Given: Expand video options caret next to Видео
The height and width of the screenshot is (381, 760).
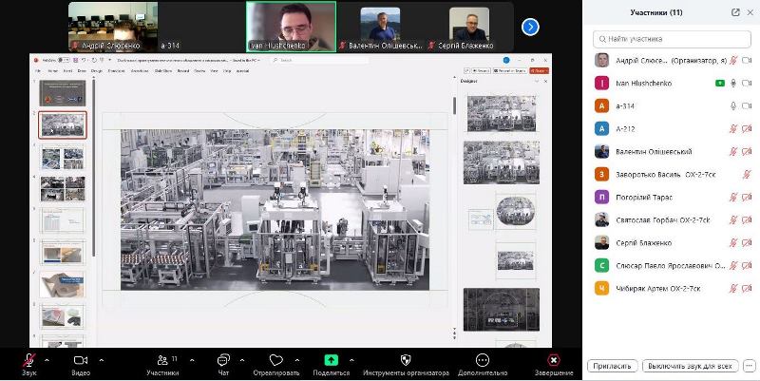Looking at the screenshot, I should point(102,360).
